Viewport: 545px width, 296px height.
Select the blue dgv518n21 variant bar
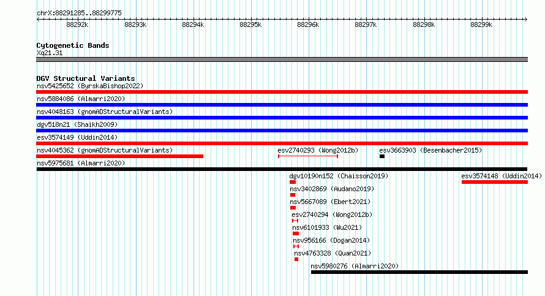point(282,131)
